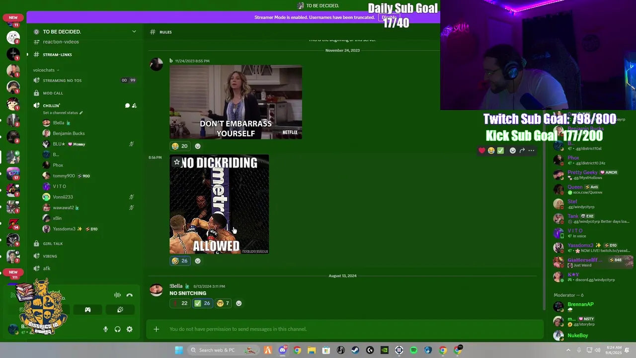Open Windows Start menu
Viewport: 636px width, 358px height.
coord(179,350)
